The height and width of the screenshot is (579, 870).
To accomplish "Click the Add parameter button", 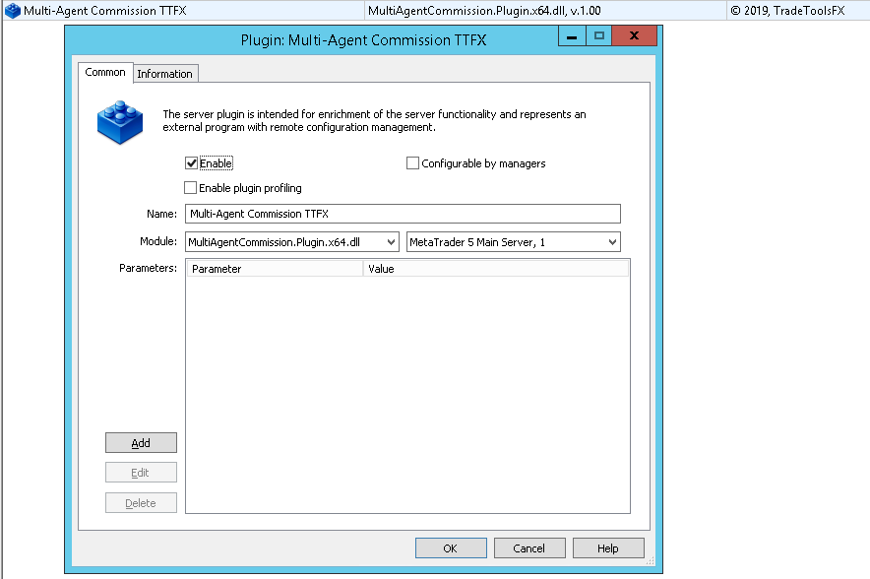I will (x=141, y=443).
